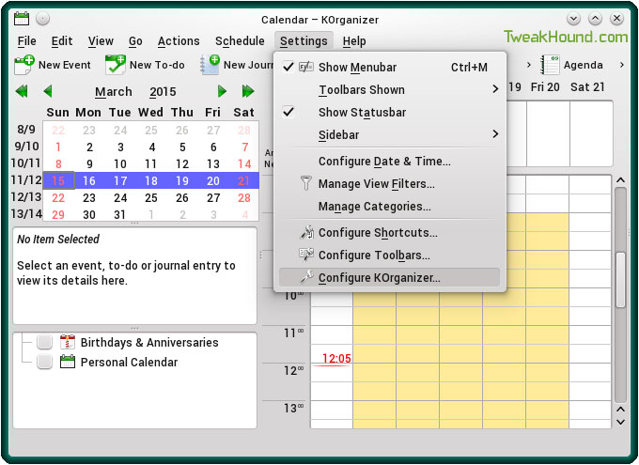Go to previous month arrow
The height and width of the screenshot is (465, 639).
pos(48,91)
